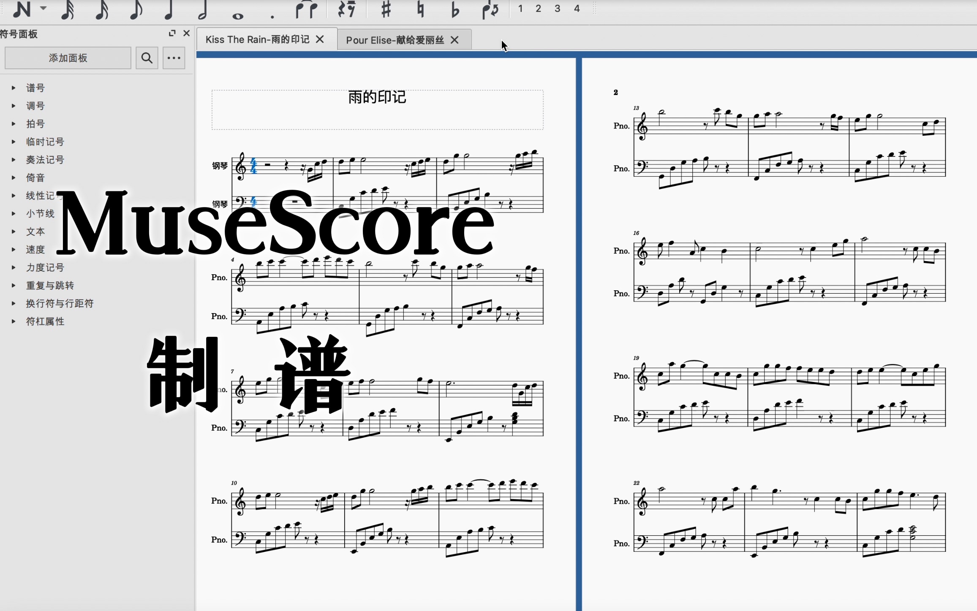Expand the 力度记号 palette

pyautogui.click(x=14, y=267)
